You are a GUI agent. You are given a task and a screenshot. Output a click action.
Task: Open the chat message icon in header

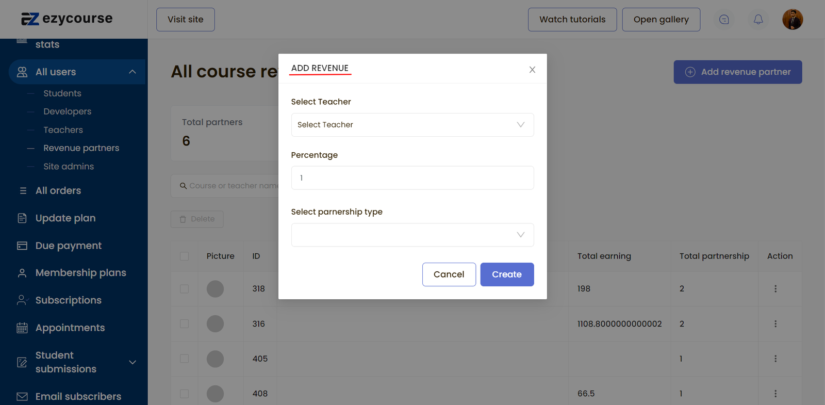tap(724, 20)
